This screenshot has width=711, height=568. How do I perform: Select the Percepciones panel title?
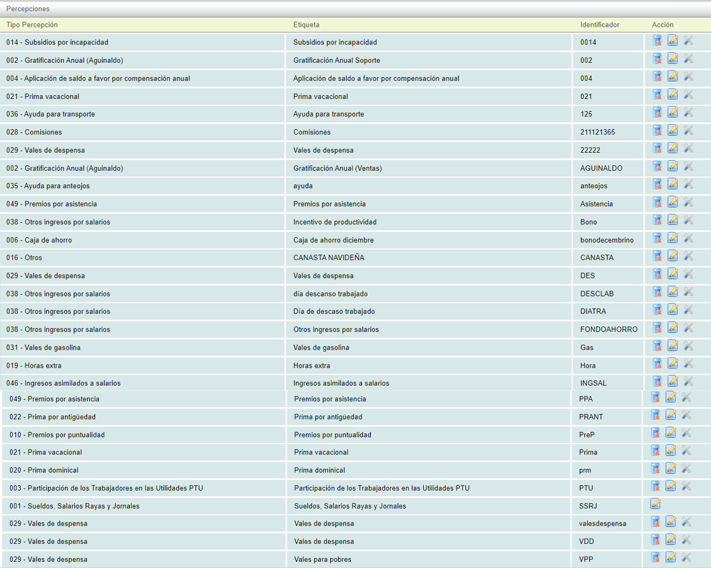[27, 9]
